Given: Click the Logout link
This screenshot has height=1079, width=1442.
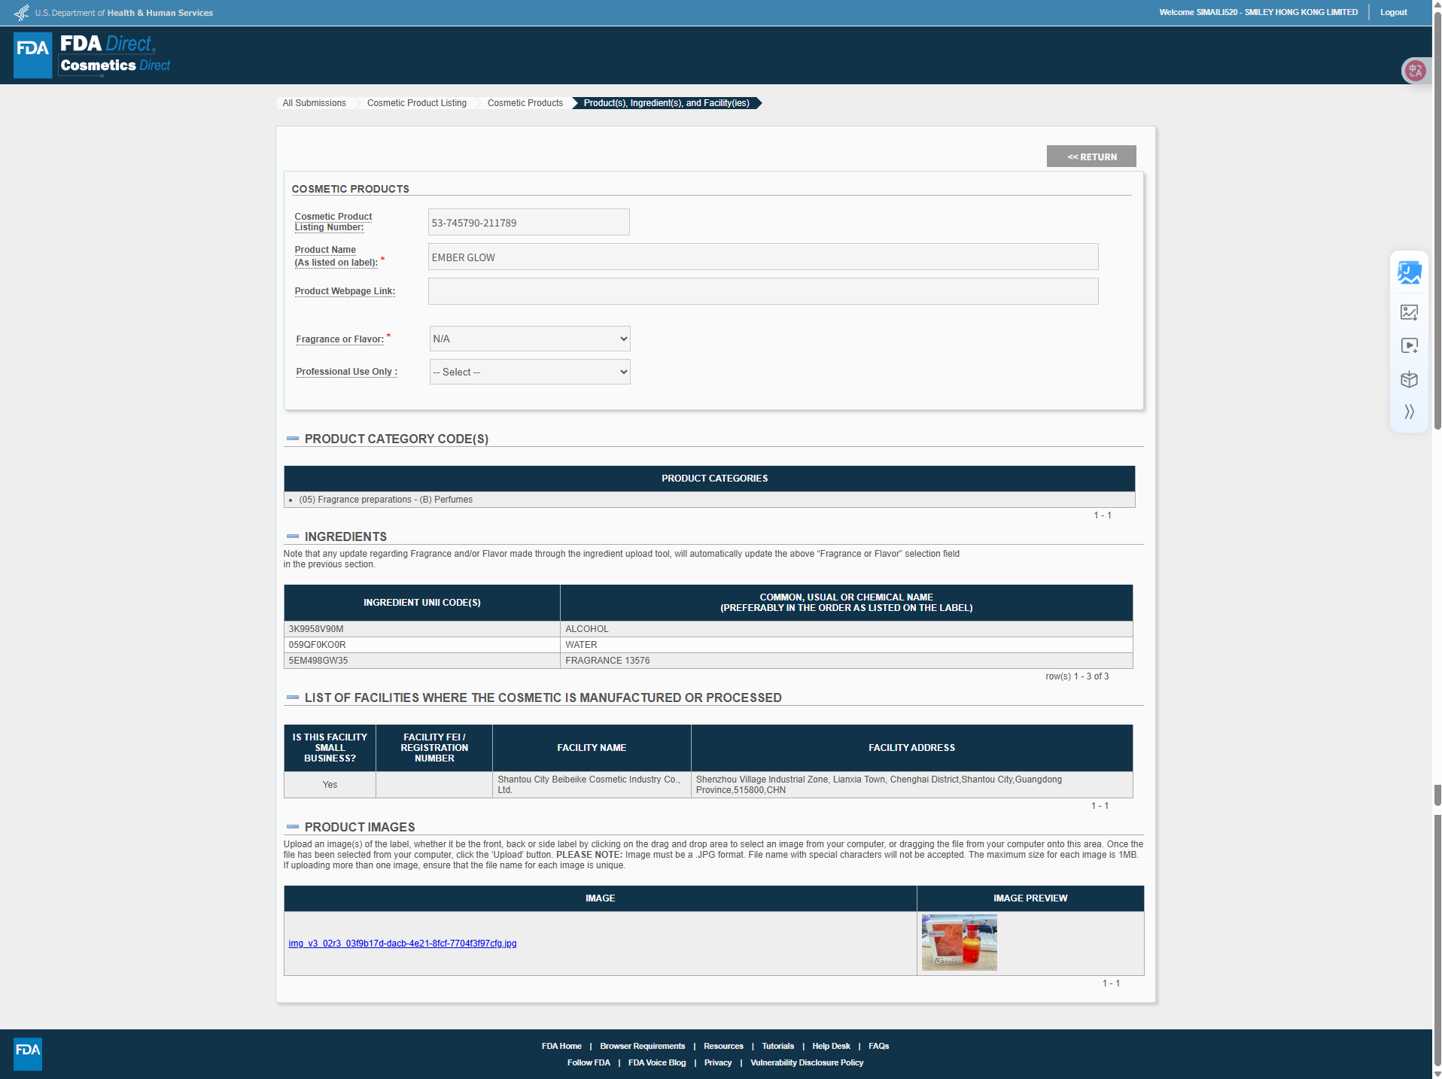Looking at the screenshot, I should coord(1393,12).
